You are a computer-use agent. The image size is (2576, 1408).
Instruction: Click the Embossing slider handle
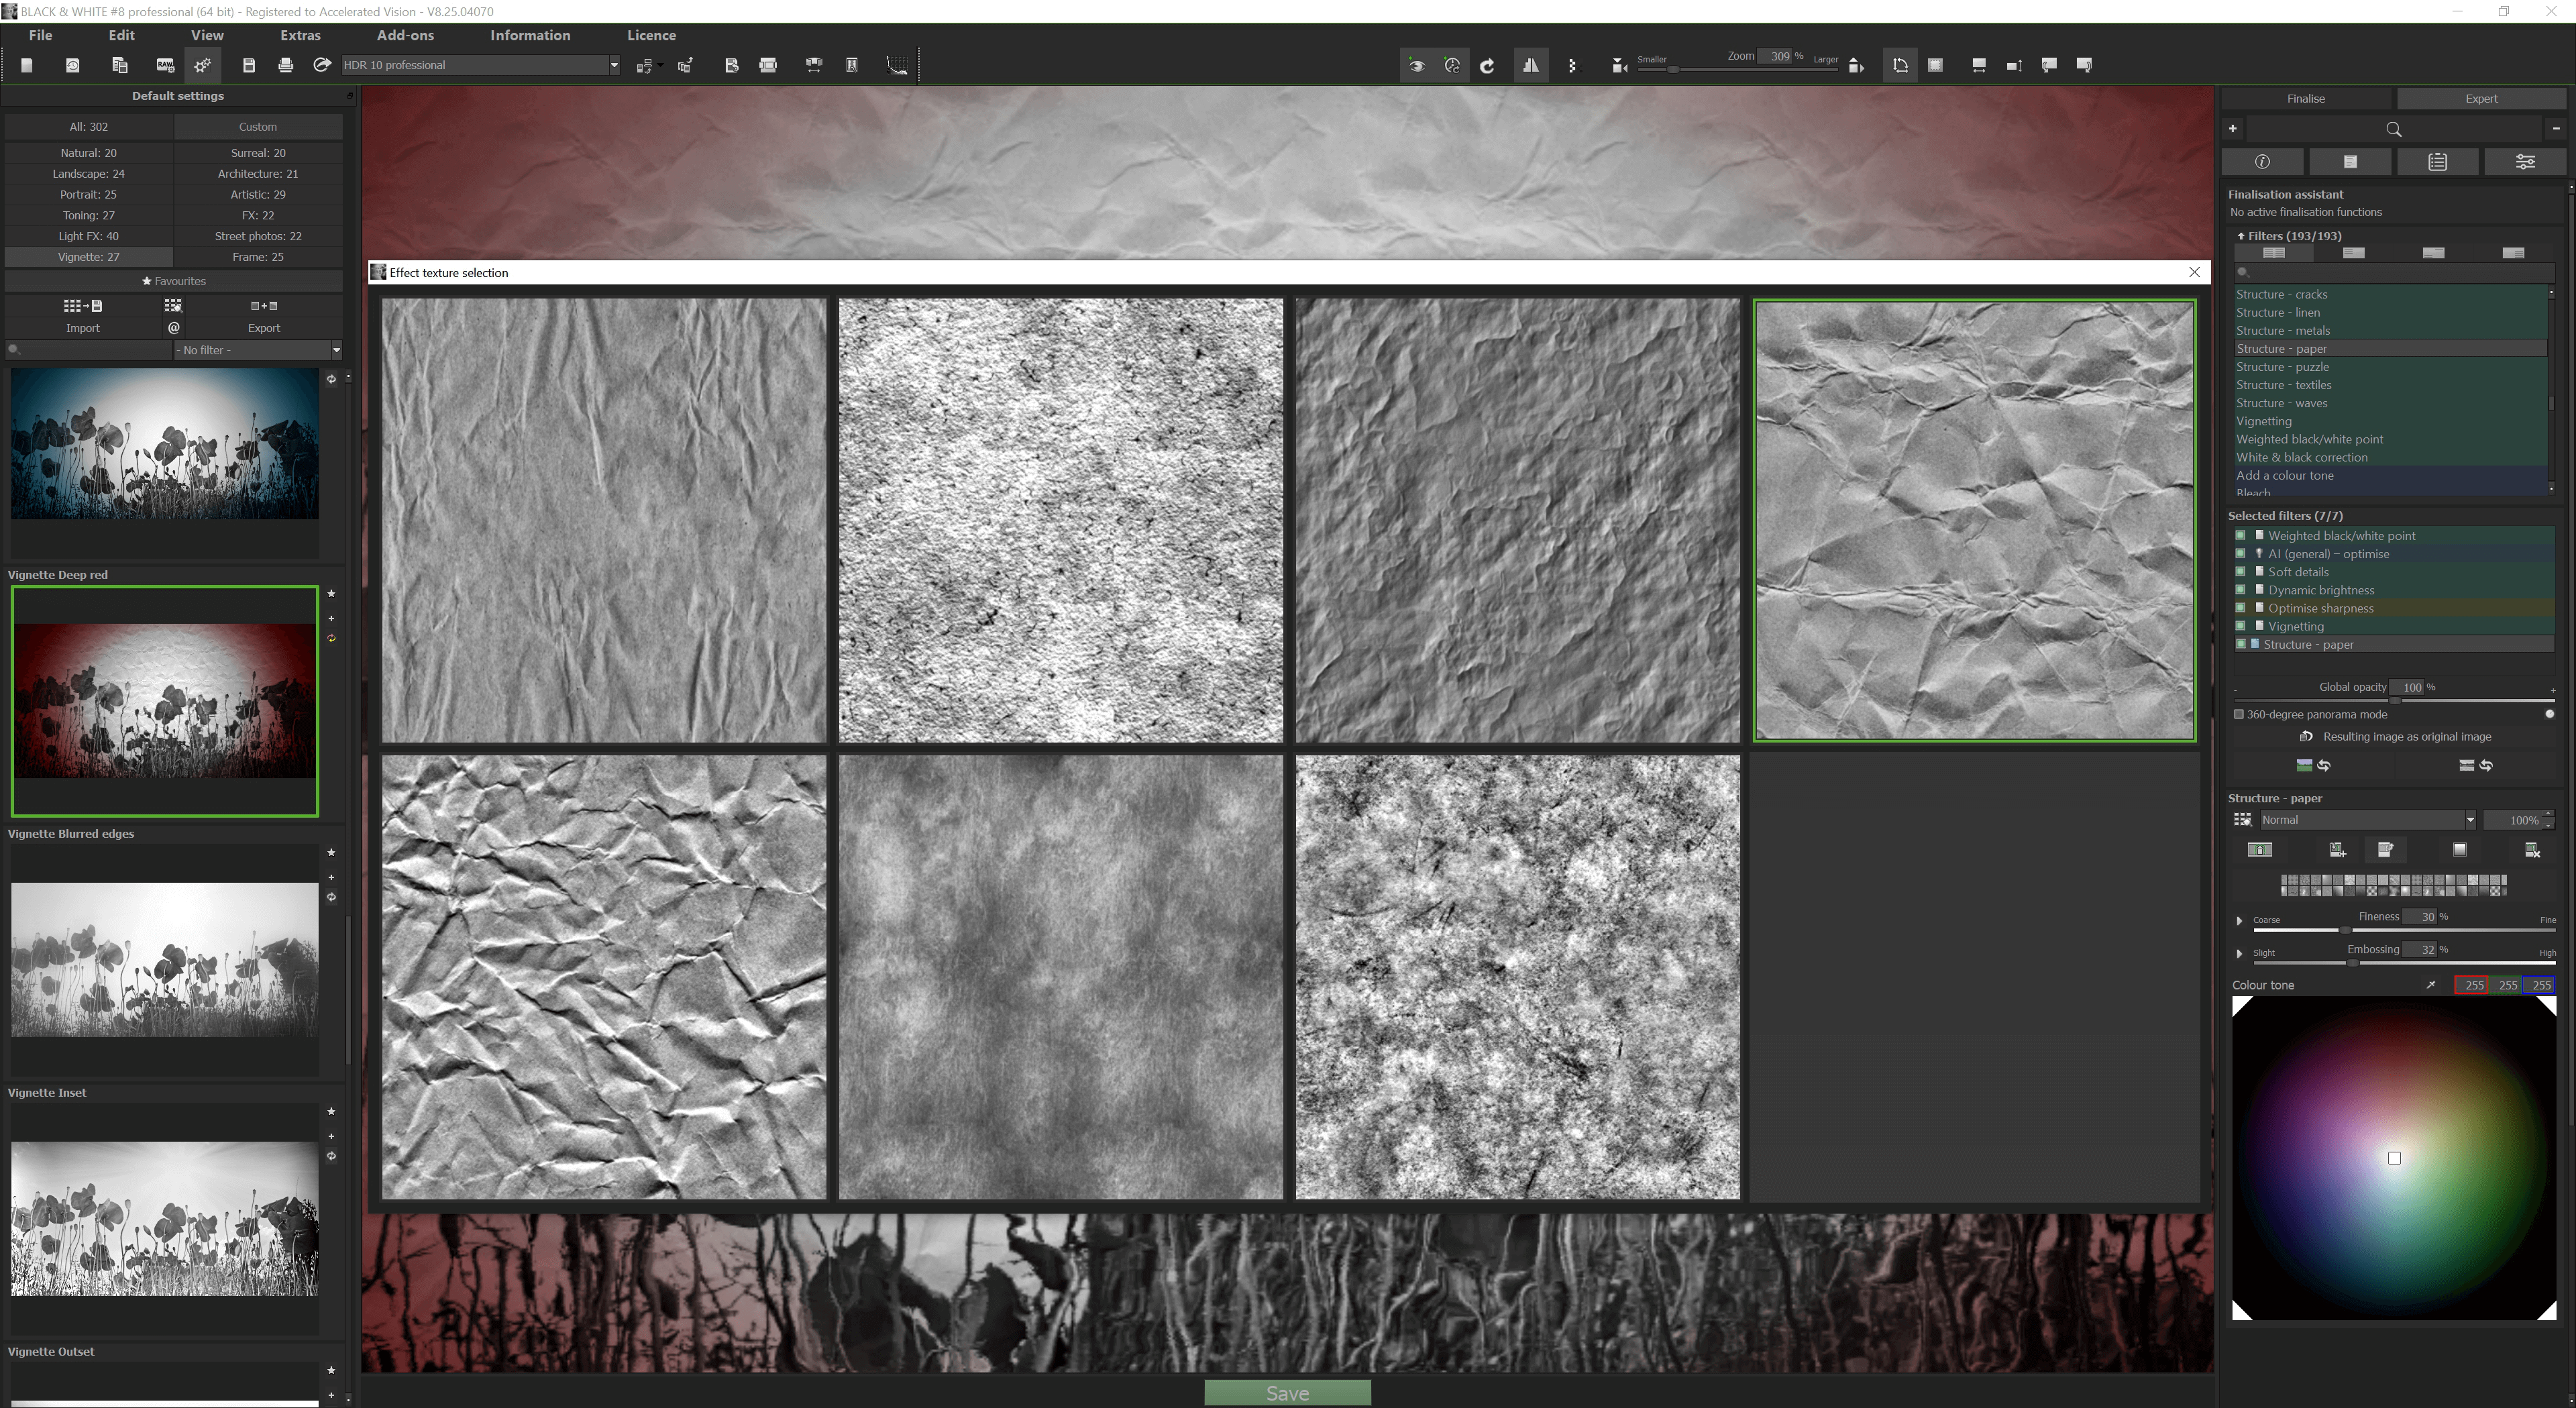pyautogui.click(x=2353, y=963)
